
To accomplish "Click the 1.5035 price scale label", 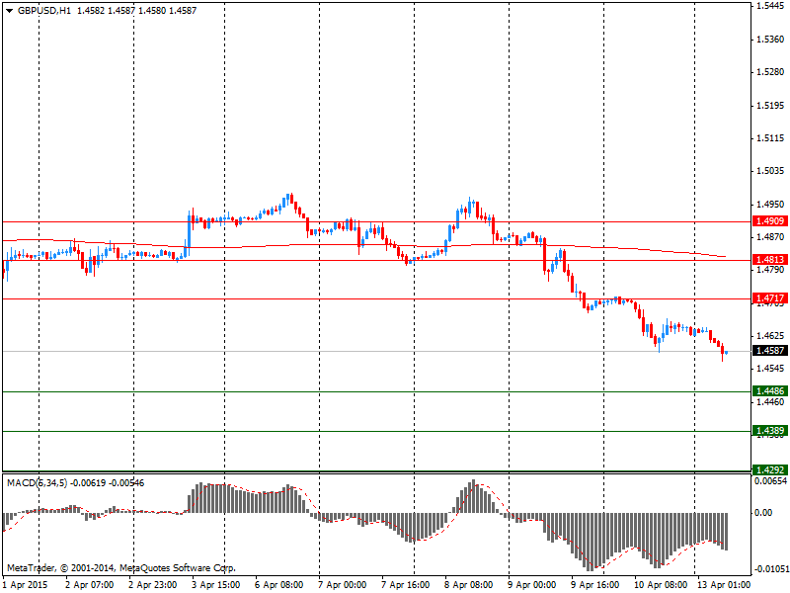I will (x=770, y=171).
